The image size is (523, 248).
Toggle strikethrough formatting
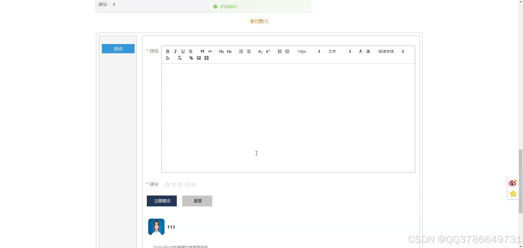click(191, 51)
